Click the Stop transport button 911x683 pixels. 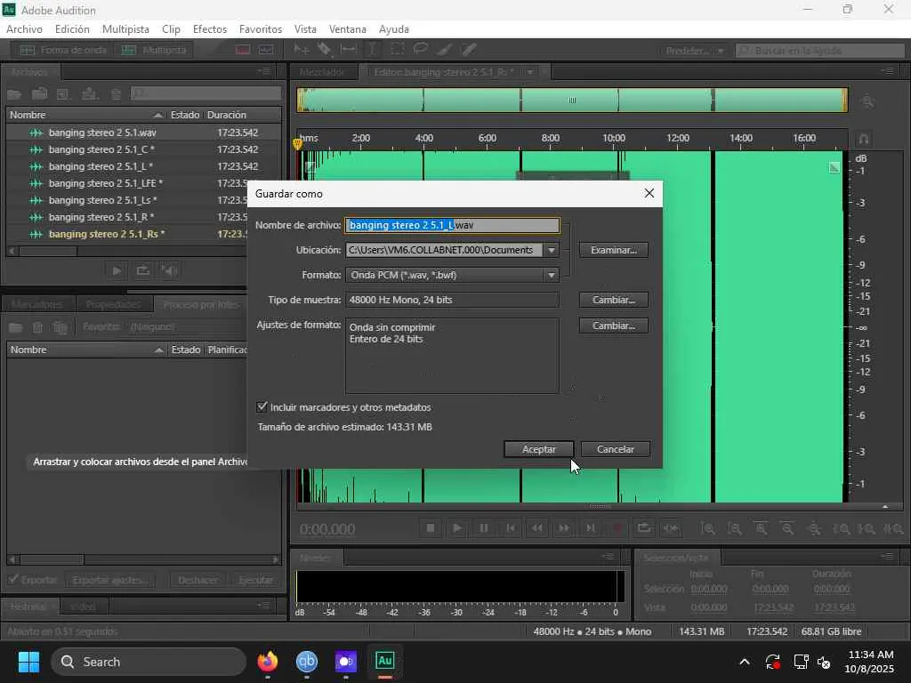(x=431, y=528)
